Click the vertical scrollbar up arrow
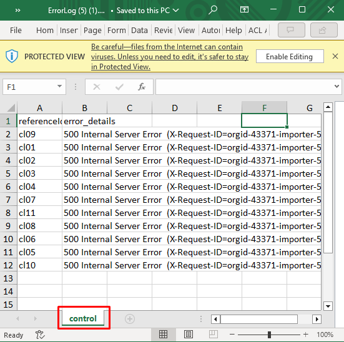This screenshot has width=344, height=342. click(x=328, y=107)
